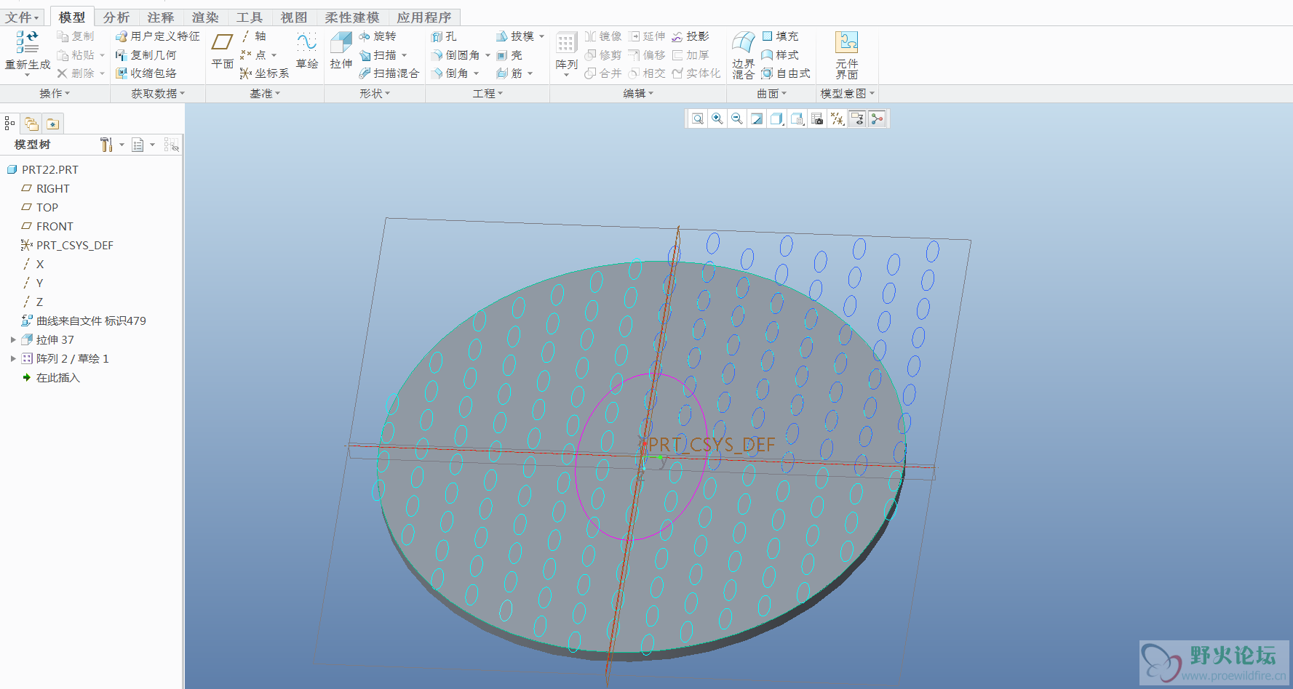The width and height of the screenshot is (1293, 689).
Task: Click the Repaint view icon
Action: [757, 119]
